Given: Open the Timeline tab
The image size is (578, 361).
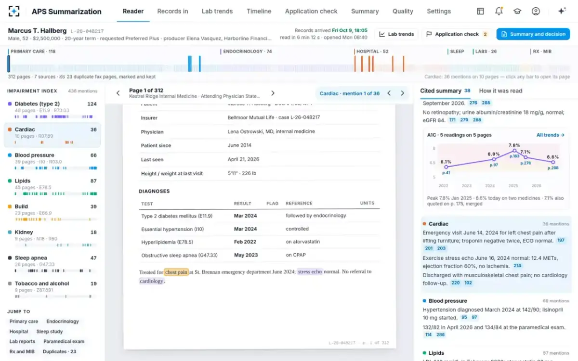Looking at the screenshot, I should (259, 11).
